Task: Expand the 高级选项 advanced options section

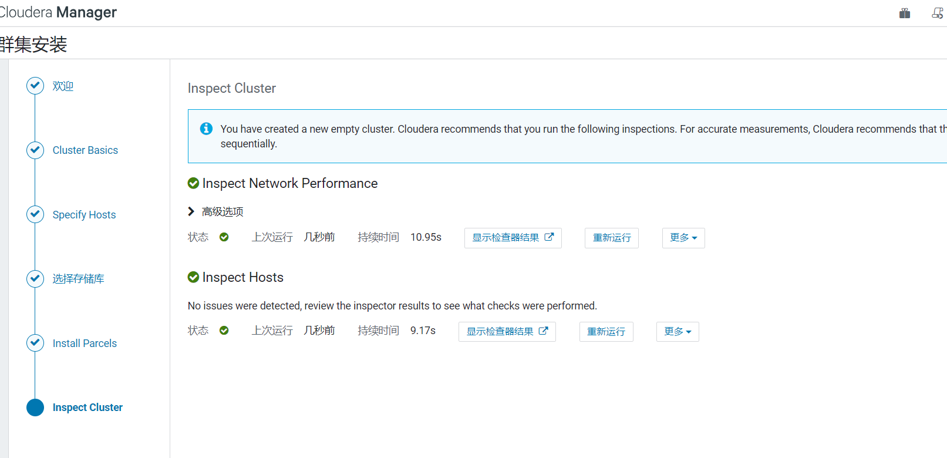Action: pos(215,211)
